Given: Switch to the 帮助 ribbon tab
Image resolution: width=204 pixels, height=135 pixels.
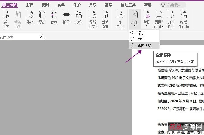Looking at the screenshot, I should [x=148, y=5].
